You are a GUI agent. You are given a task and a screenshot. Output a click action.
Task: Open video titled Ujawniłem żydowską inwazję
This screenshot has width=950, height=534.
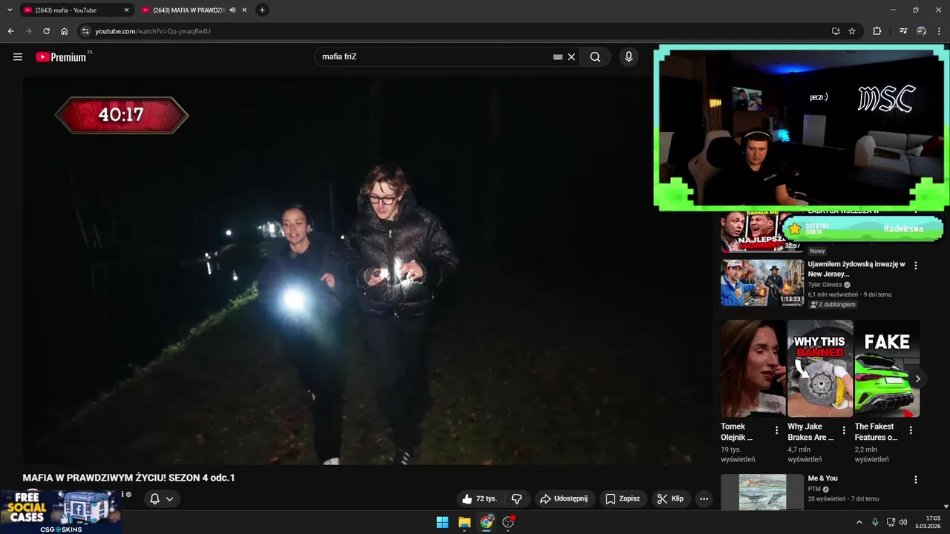(x=856, y=269)
